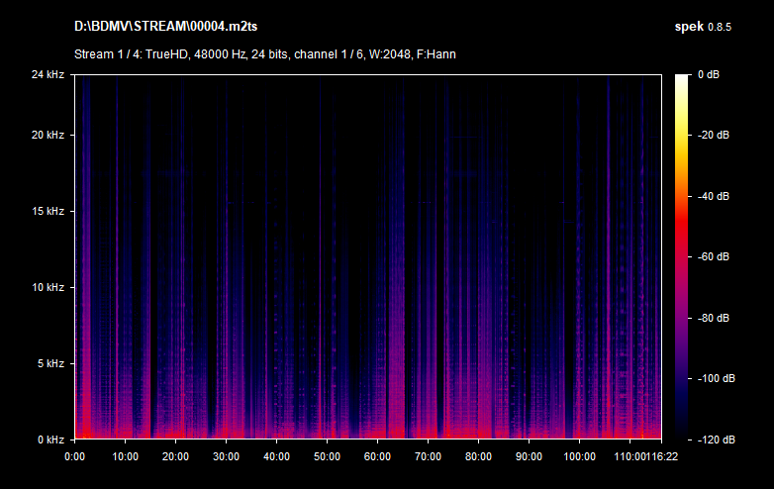Viewport: 774px width, 489px height.
Task: Select the 90:00 time axis marker
Action: tap(529, 456)
